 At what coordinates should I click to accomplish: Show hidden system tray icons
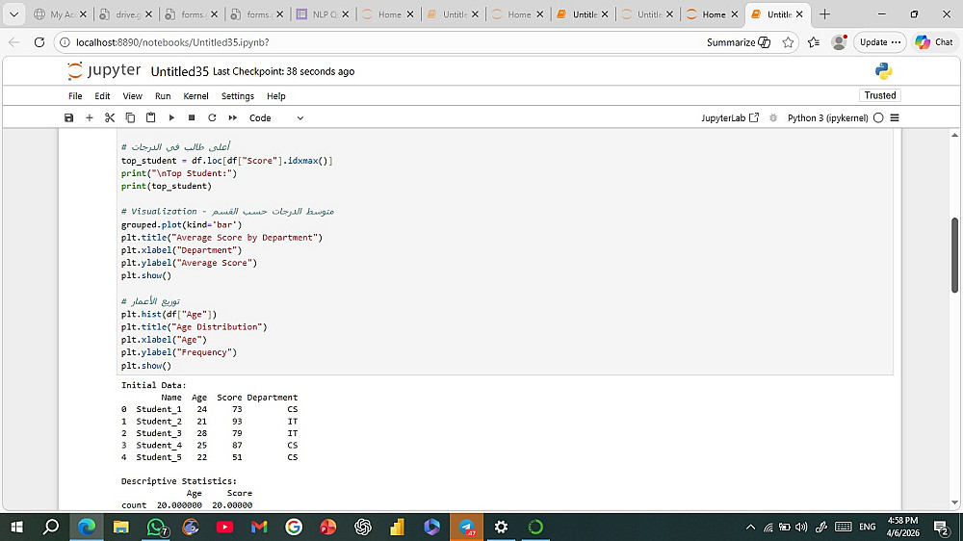click(750, 527)
